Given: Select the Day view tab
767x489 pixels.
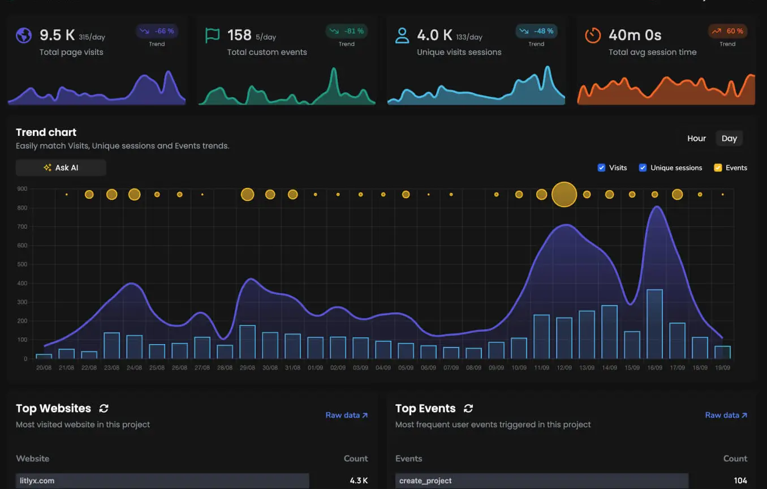Looking at the screenshot, I should [x=729, y=138].
